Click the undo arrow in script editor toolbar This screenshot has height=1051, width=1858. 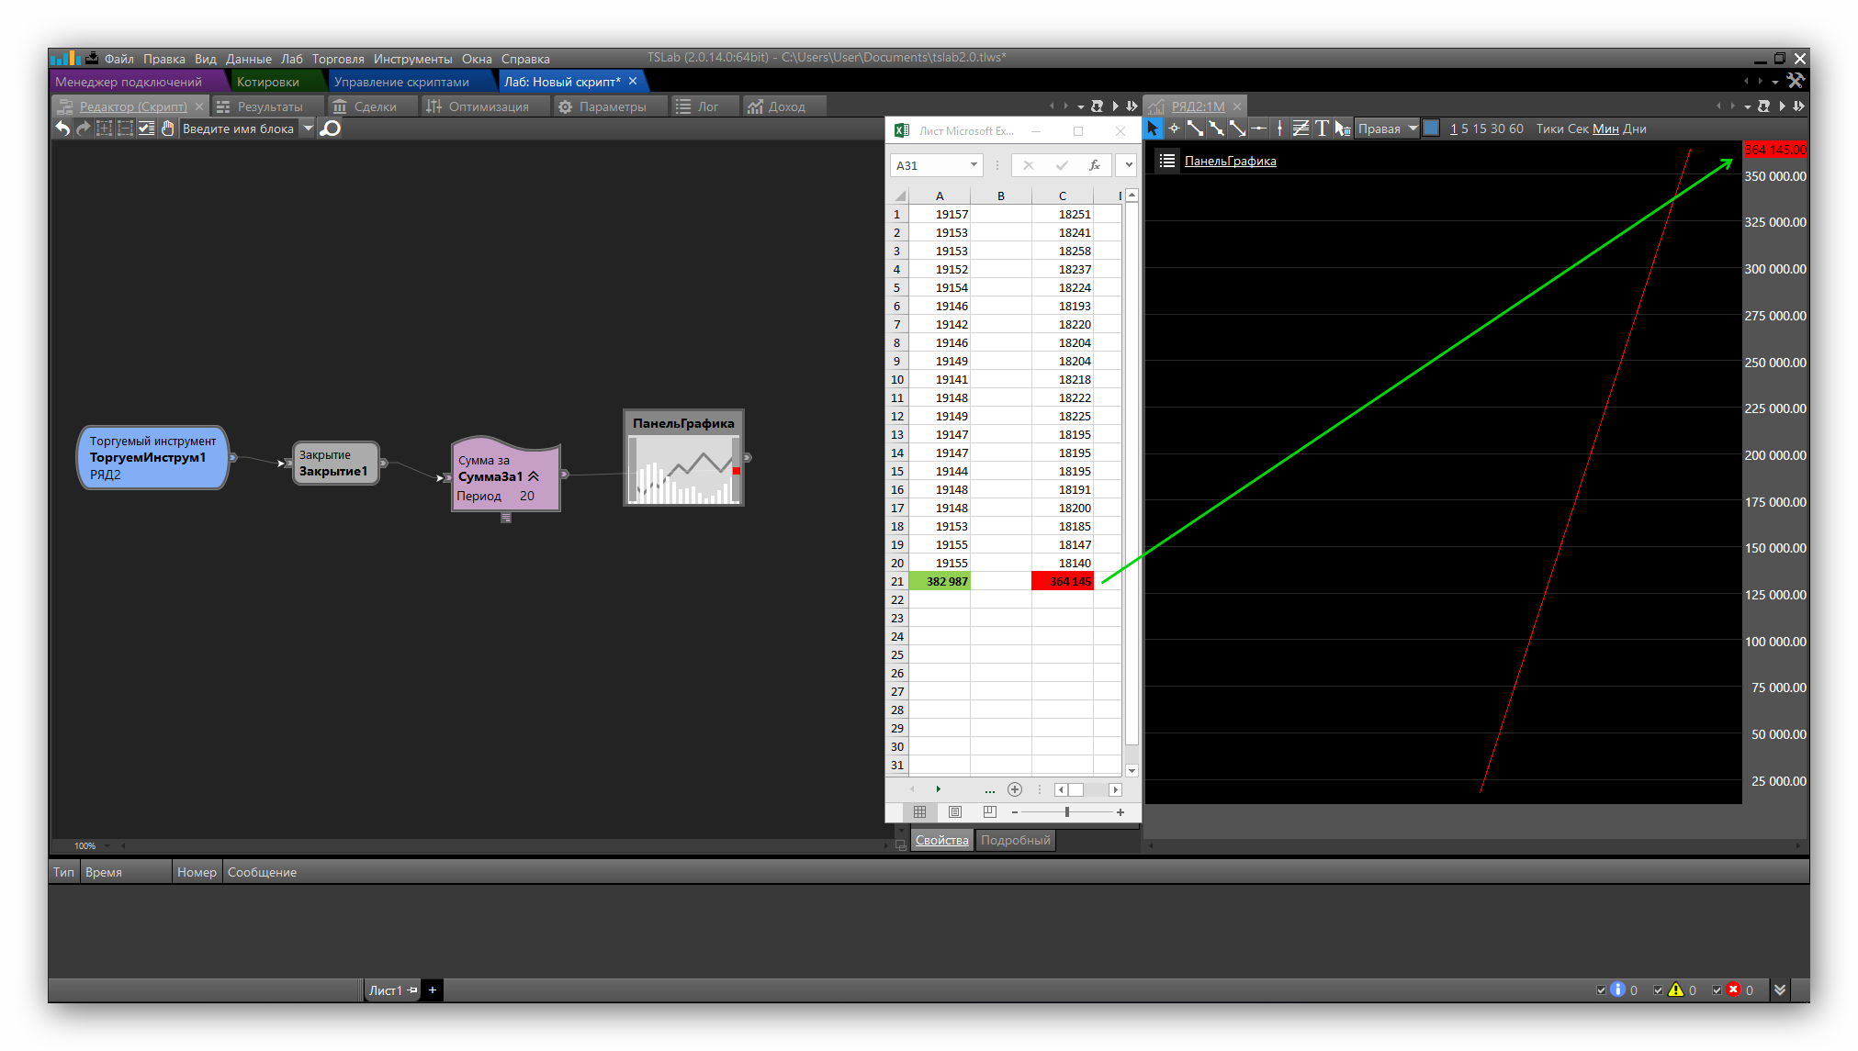pos(62,129)
